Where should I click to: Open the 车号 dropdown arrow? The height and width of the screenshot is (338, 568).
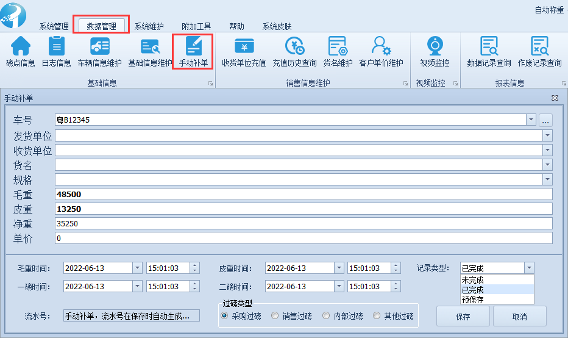click(x=531, y=120)
